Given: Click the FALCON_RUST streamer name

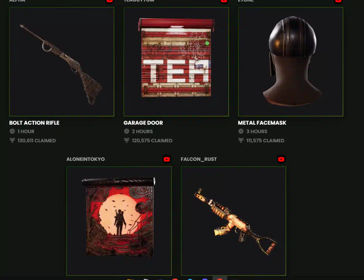Looking at the screenshot, I should coord(199,159).
